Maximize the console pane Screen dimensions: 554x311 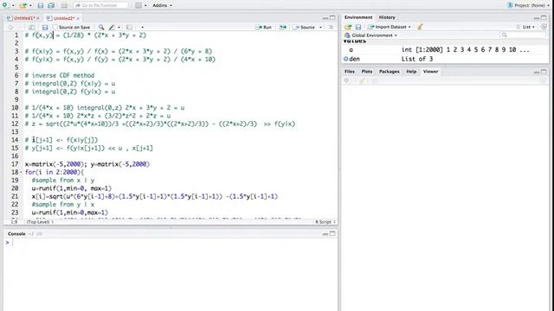332,233
